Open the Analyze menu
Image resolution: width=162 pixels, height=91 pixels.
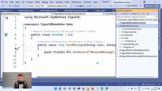(x=59, y=2)
